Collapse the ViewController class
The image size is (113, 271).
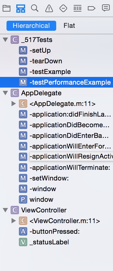click(6, 210)
